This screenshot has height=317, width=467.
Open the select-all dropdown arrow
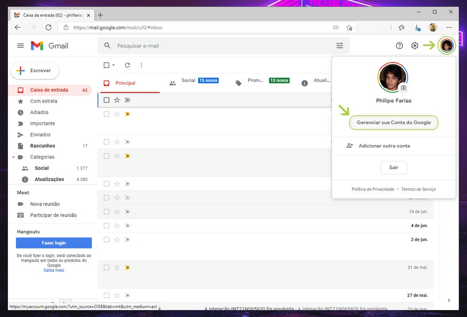pos(113,65)
